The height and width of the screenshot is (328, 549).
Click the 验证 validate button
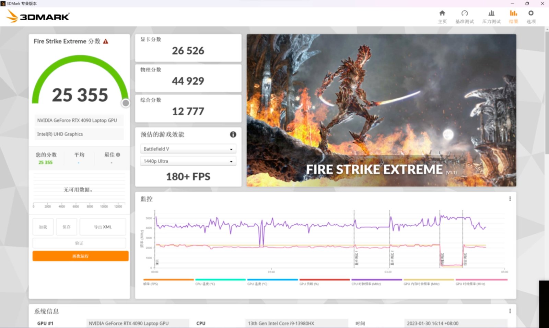click(79, 243)
